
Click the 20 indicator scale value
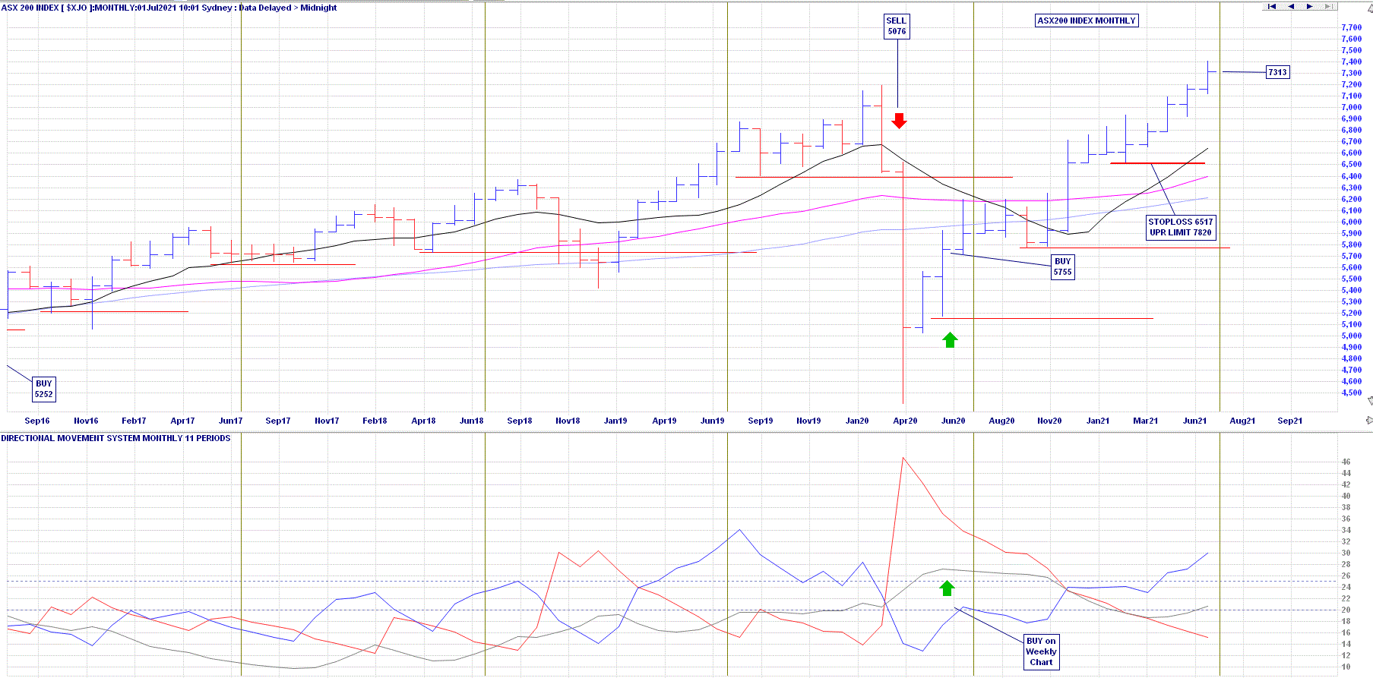click(1346, 610)
